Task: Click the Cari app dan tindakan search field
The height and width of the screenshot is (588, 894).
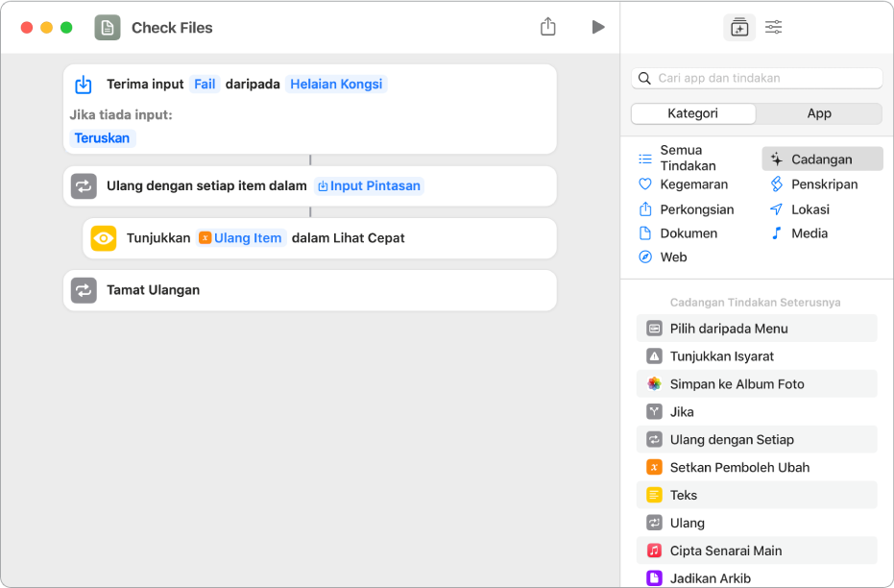Action: coord(763,78)
